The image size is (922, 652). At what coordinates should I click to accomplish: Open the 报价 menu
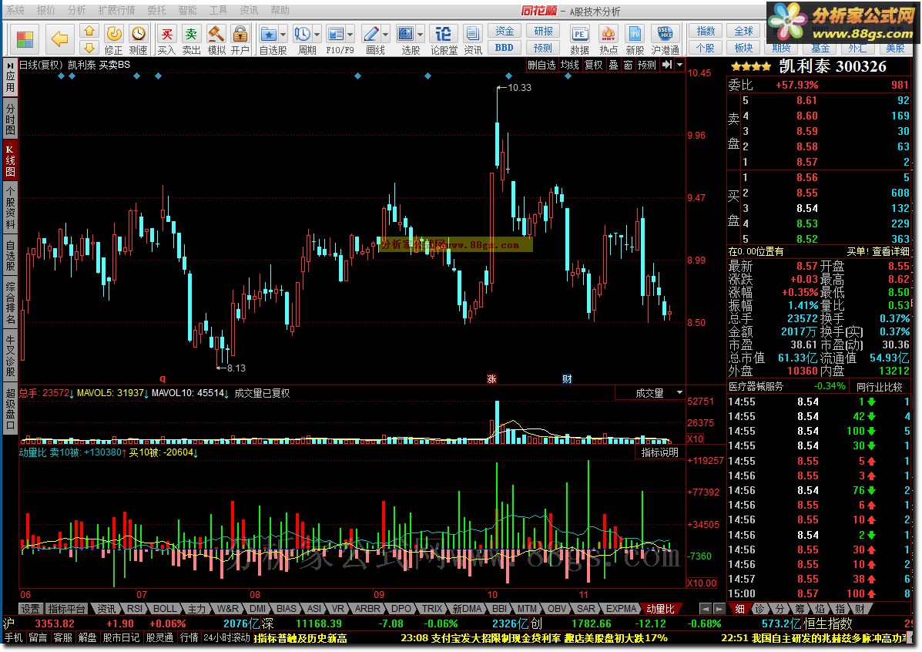click(46, 10)
